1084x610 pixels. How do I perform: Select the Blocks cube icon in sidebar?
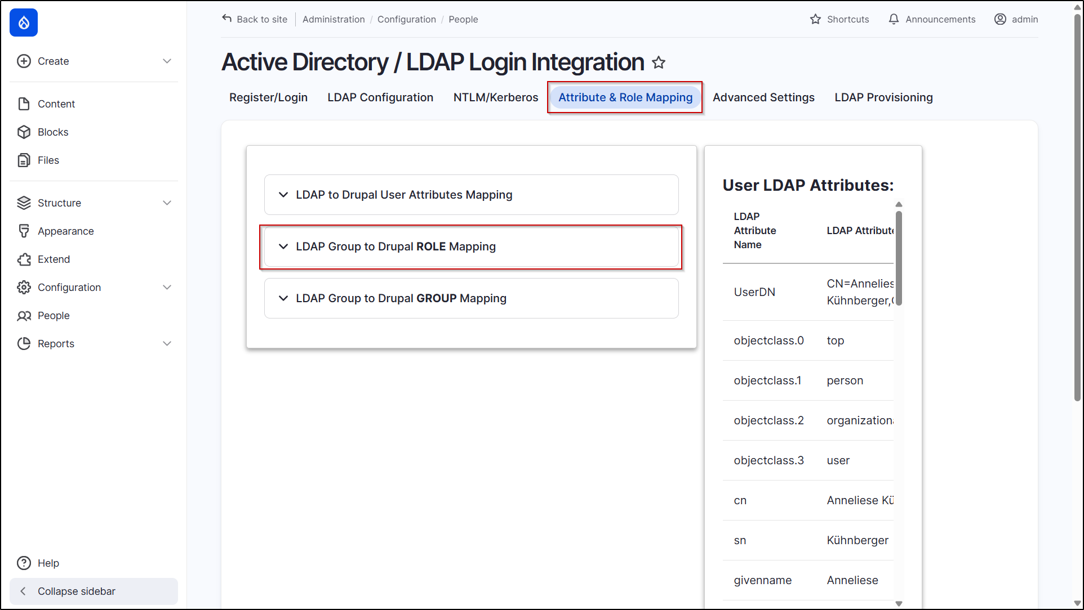24,132
